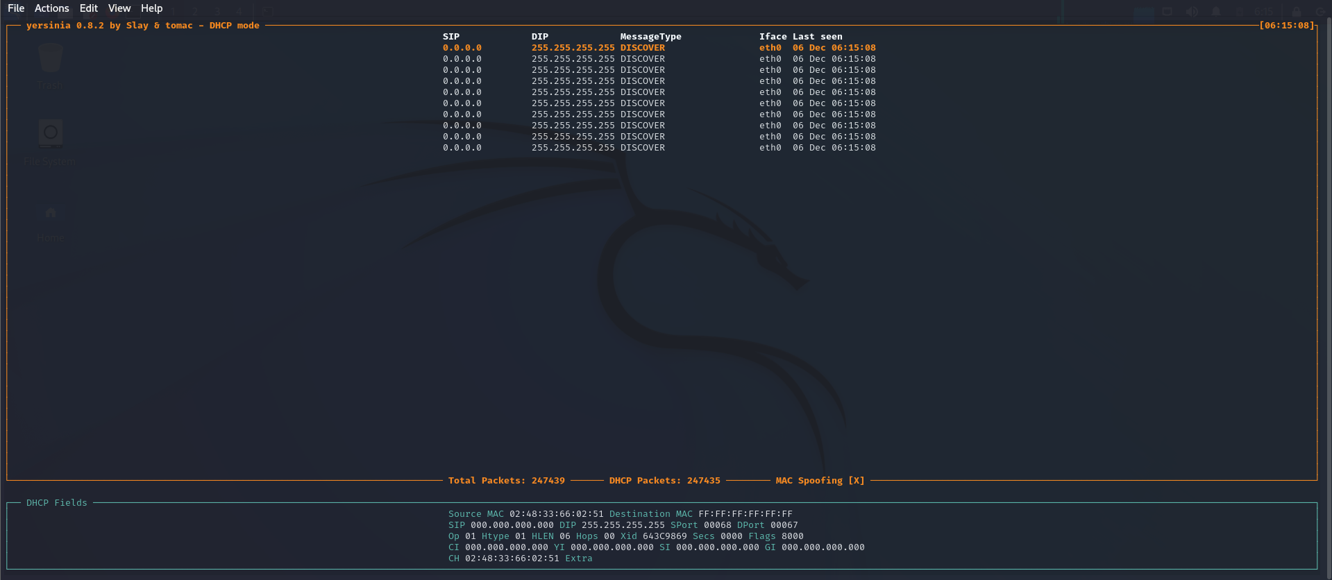The width and height of the screenshot is (1332, 580).
Task: Click SIP value 000.000.000.000 in DHCP Fields
Action: 512,525
